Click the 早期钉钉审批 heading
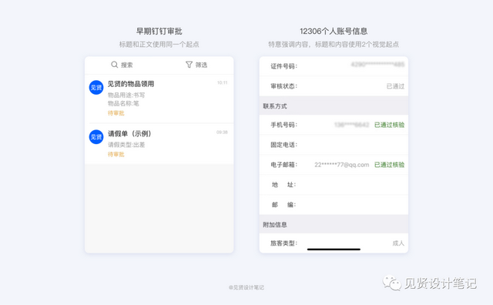Viewport: 493px width, 305px height. tap(159, 31)
